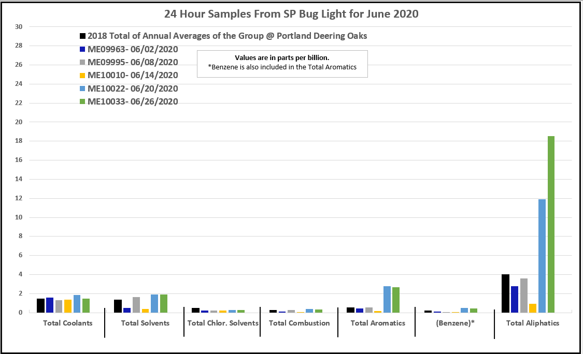Click the green ME10033- 06/26/2020 legend swatch

[x=82, y=102]
